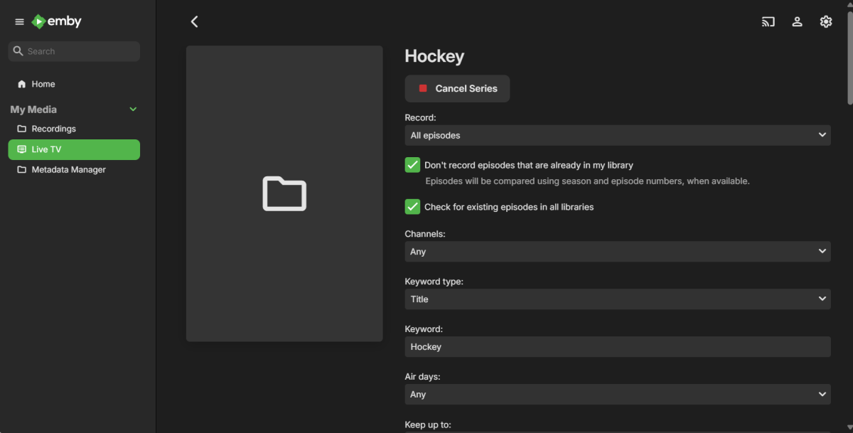Select Recordings in the sidebar
Screen dimensions: 853x433
pos(53,129)
